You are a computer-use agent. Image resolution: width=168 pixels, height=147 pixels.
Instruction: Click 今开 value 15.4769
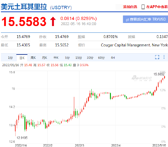click(23, 37)
